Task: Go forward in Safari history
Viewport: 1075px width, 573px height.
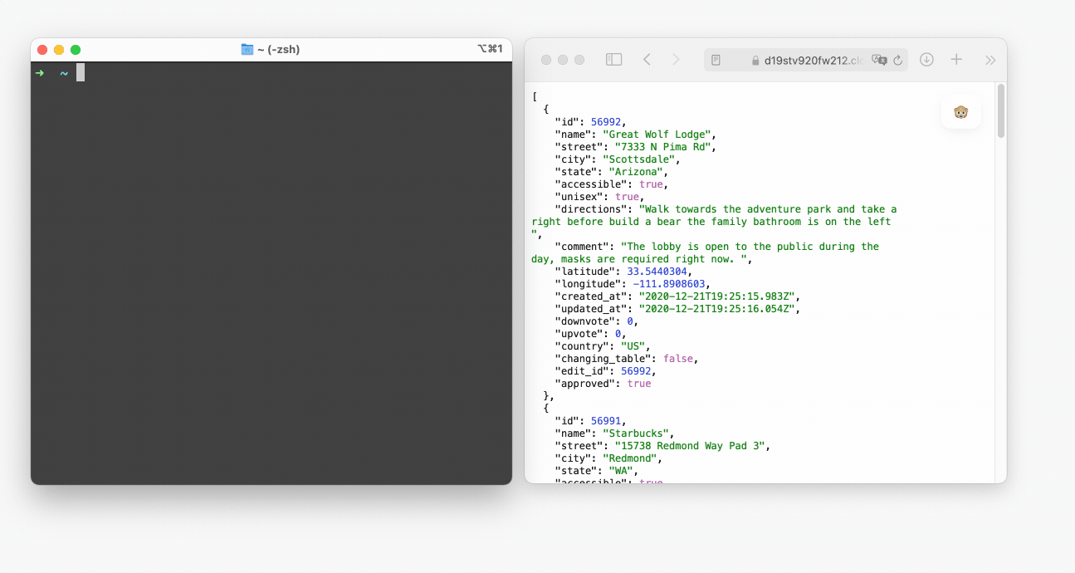Action: (x=676, y=60)
